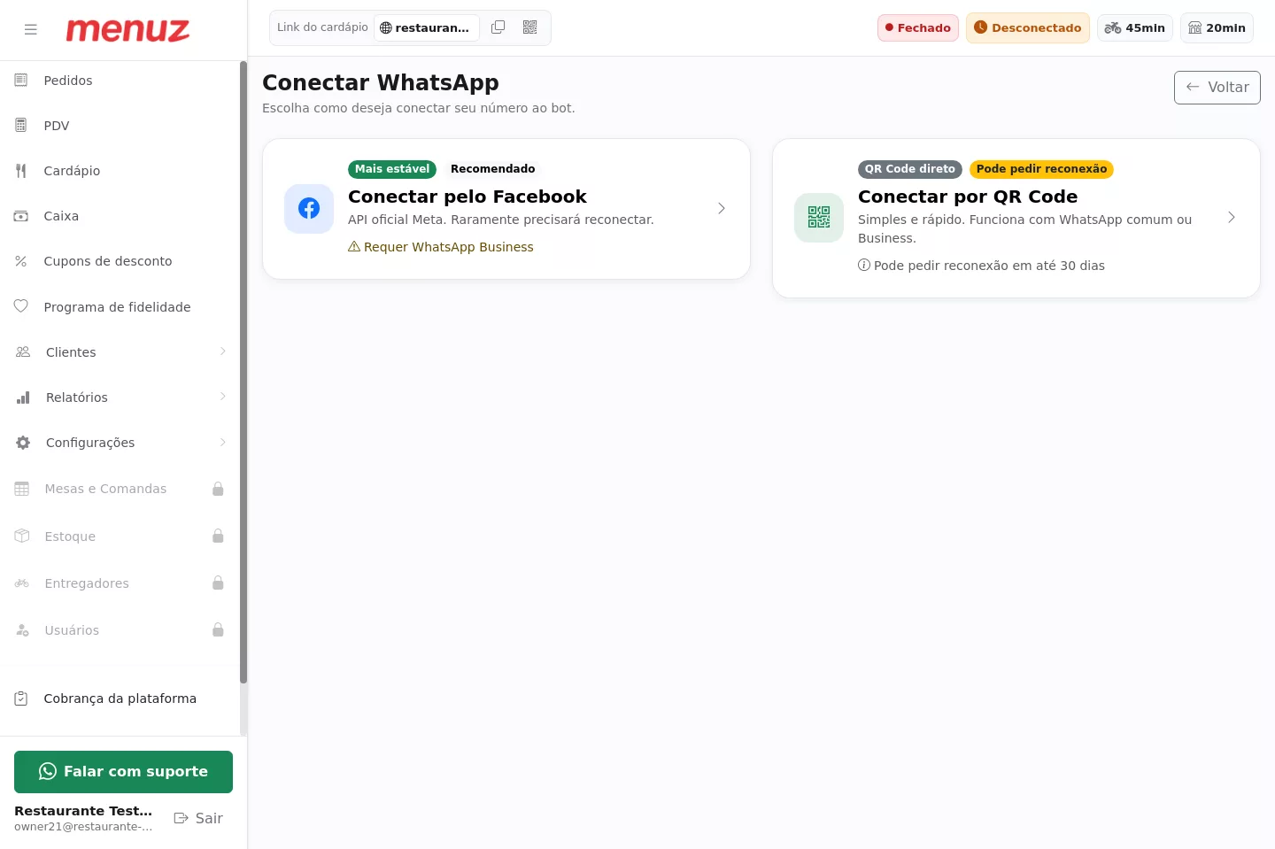Click the Estoque lock icon
This screenshot has width=1275, height=849.
218,536
